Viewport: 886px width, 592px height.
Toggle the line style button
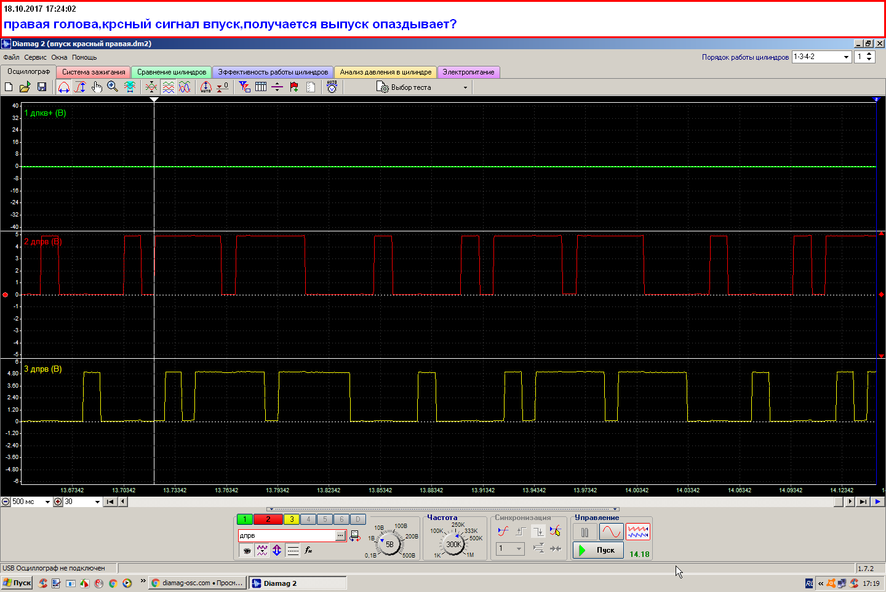click(x=293, y=550)
